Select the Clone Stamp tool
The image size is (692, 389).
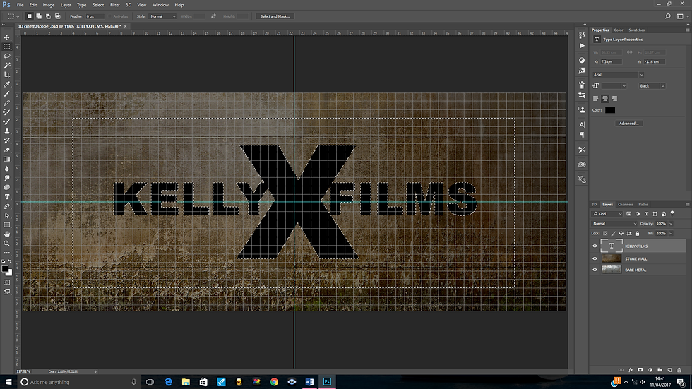tap(6, 131)
